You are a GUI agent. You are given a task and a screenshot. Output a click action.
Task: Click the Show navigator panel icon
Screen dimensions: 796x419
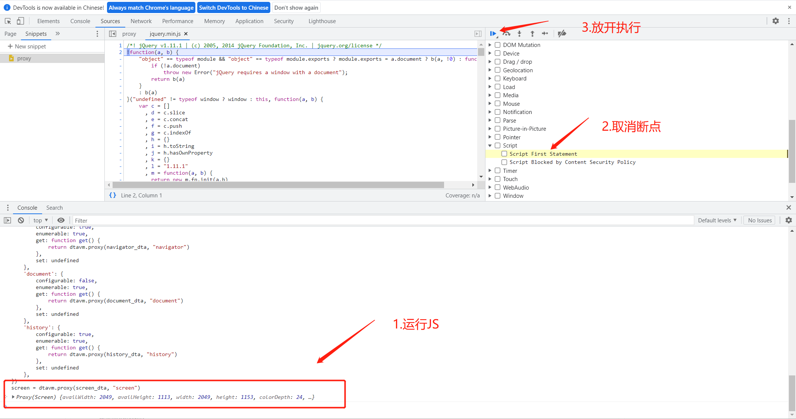tap(112, 34)
